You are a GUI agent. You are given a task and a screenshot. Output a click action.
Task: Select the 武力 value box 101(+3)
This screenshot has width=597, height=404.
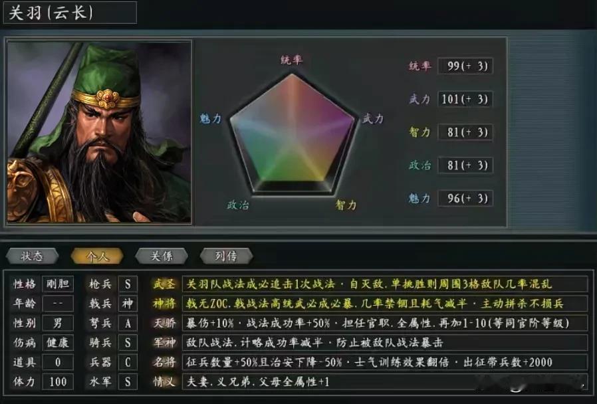[x=465, y=99]
